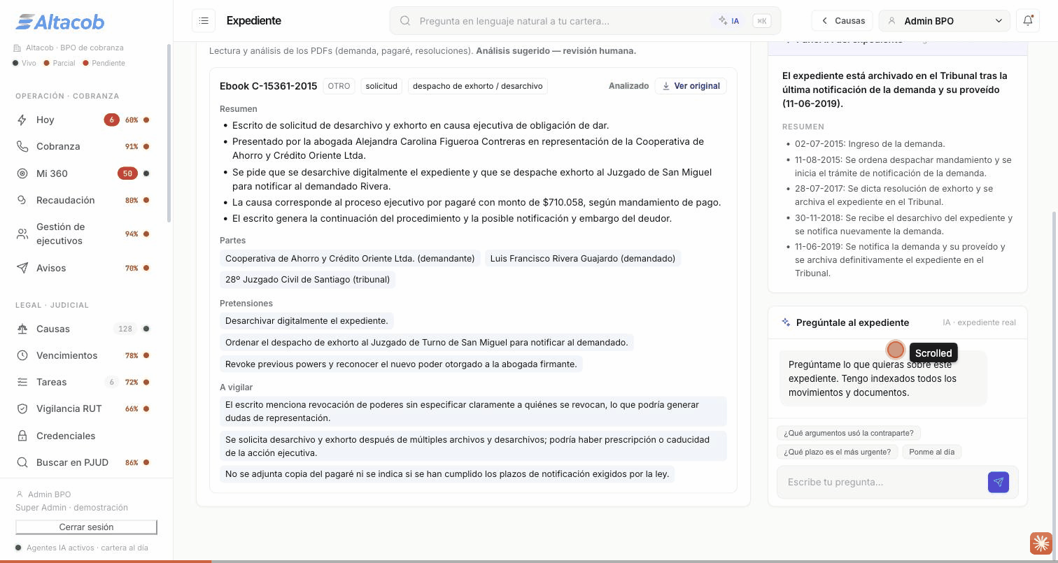Viewport: 1058px width, 563px height.
Task: Click the Cobranza phone icon
Action: tap(22, 146)
